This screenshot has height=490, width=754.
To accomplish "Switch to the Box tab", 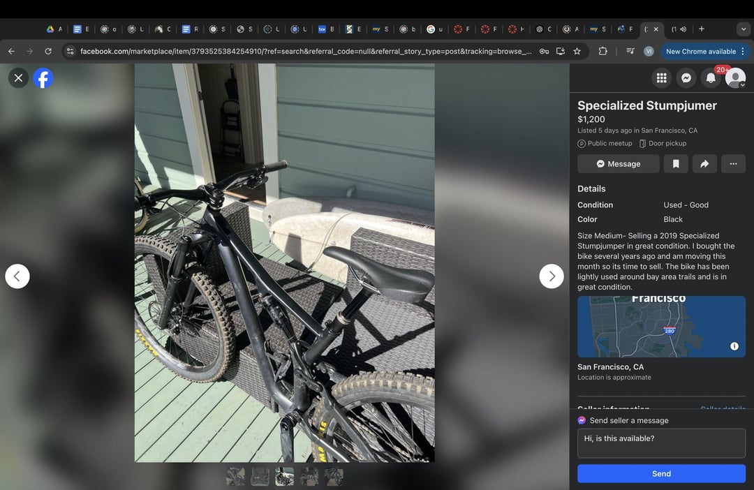I will tap(326, 29).
